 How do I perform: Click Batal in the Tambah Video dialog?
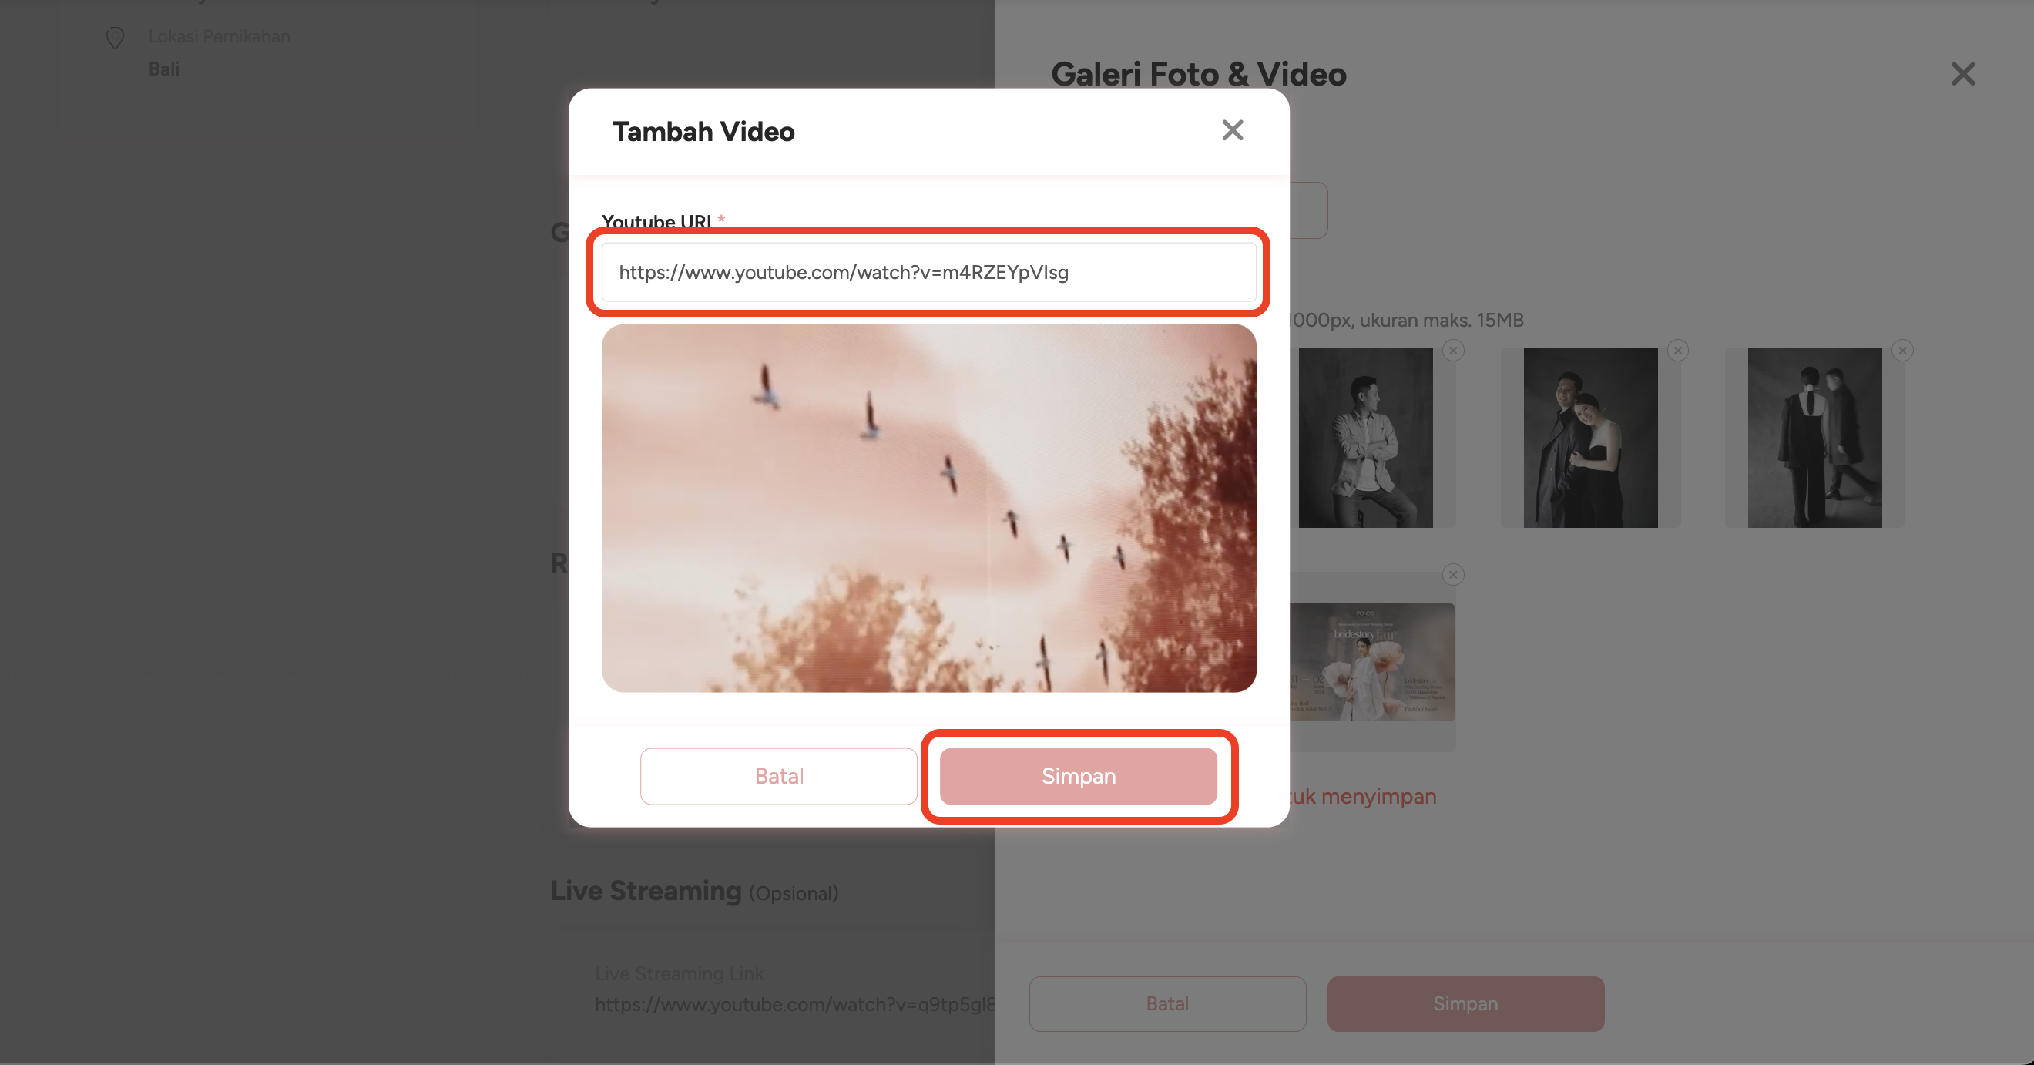click(x=778, y=776)
